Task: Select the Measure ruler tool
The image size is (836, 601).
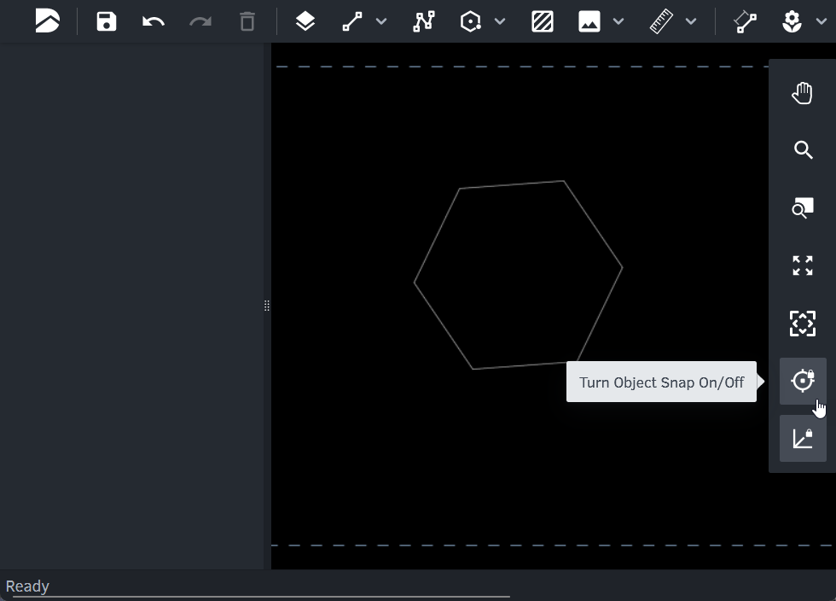Action: pos(661,21)
